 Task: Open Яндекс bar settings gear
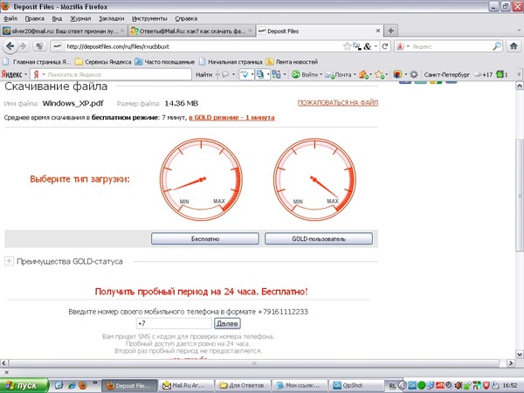tap(414, 74)
